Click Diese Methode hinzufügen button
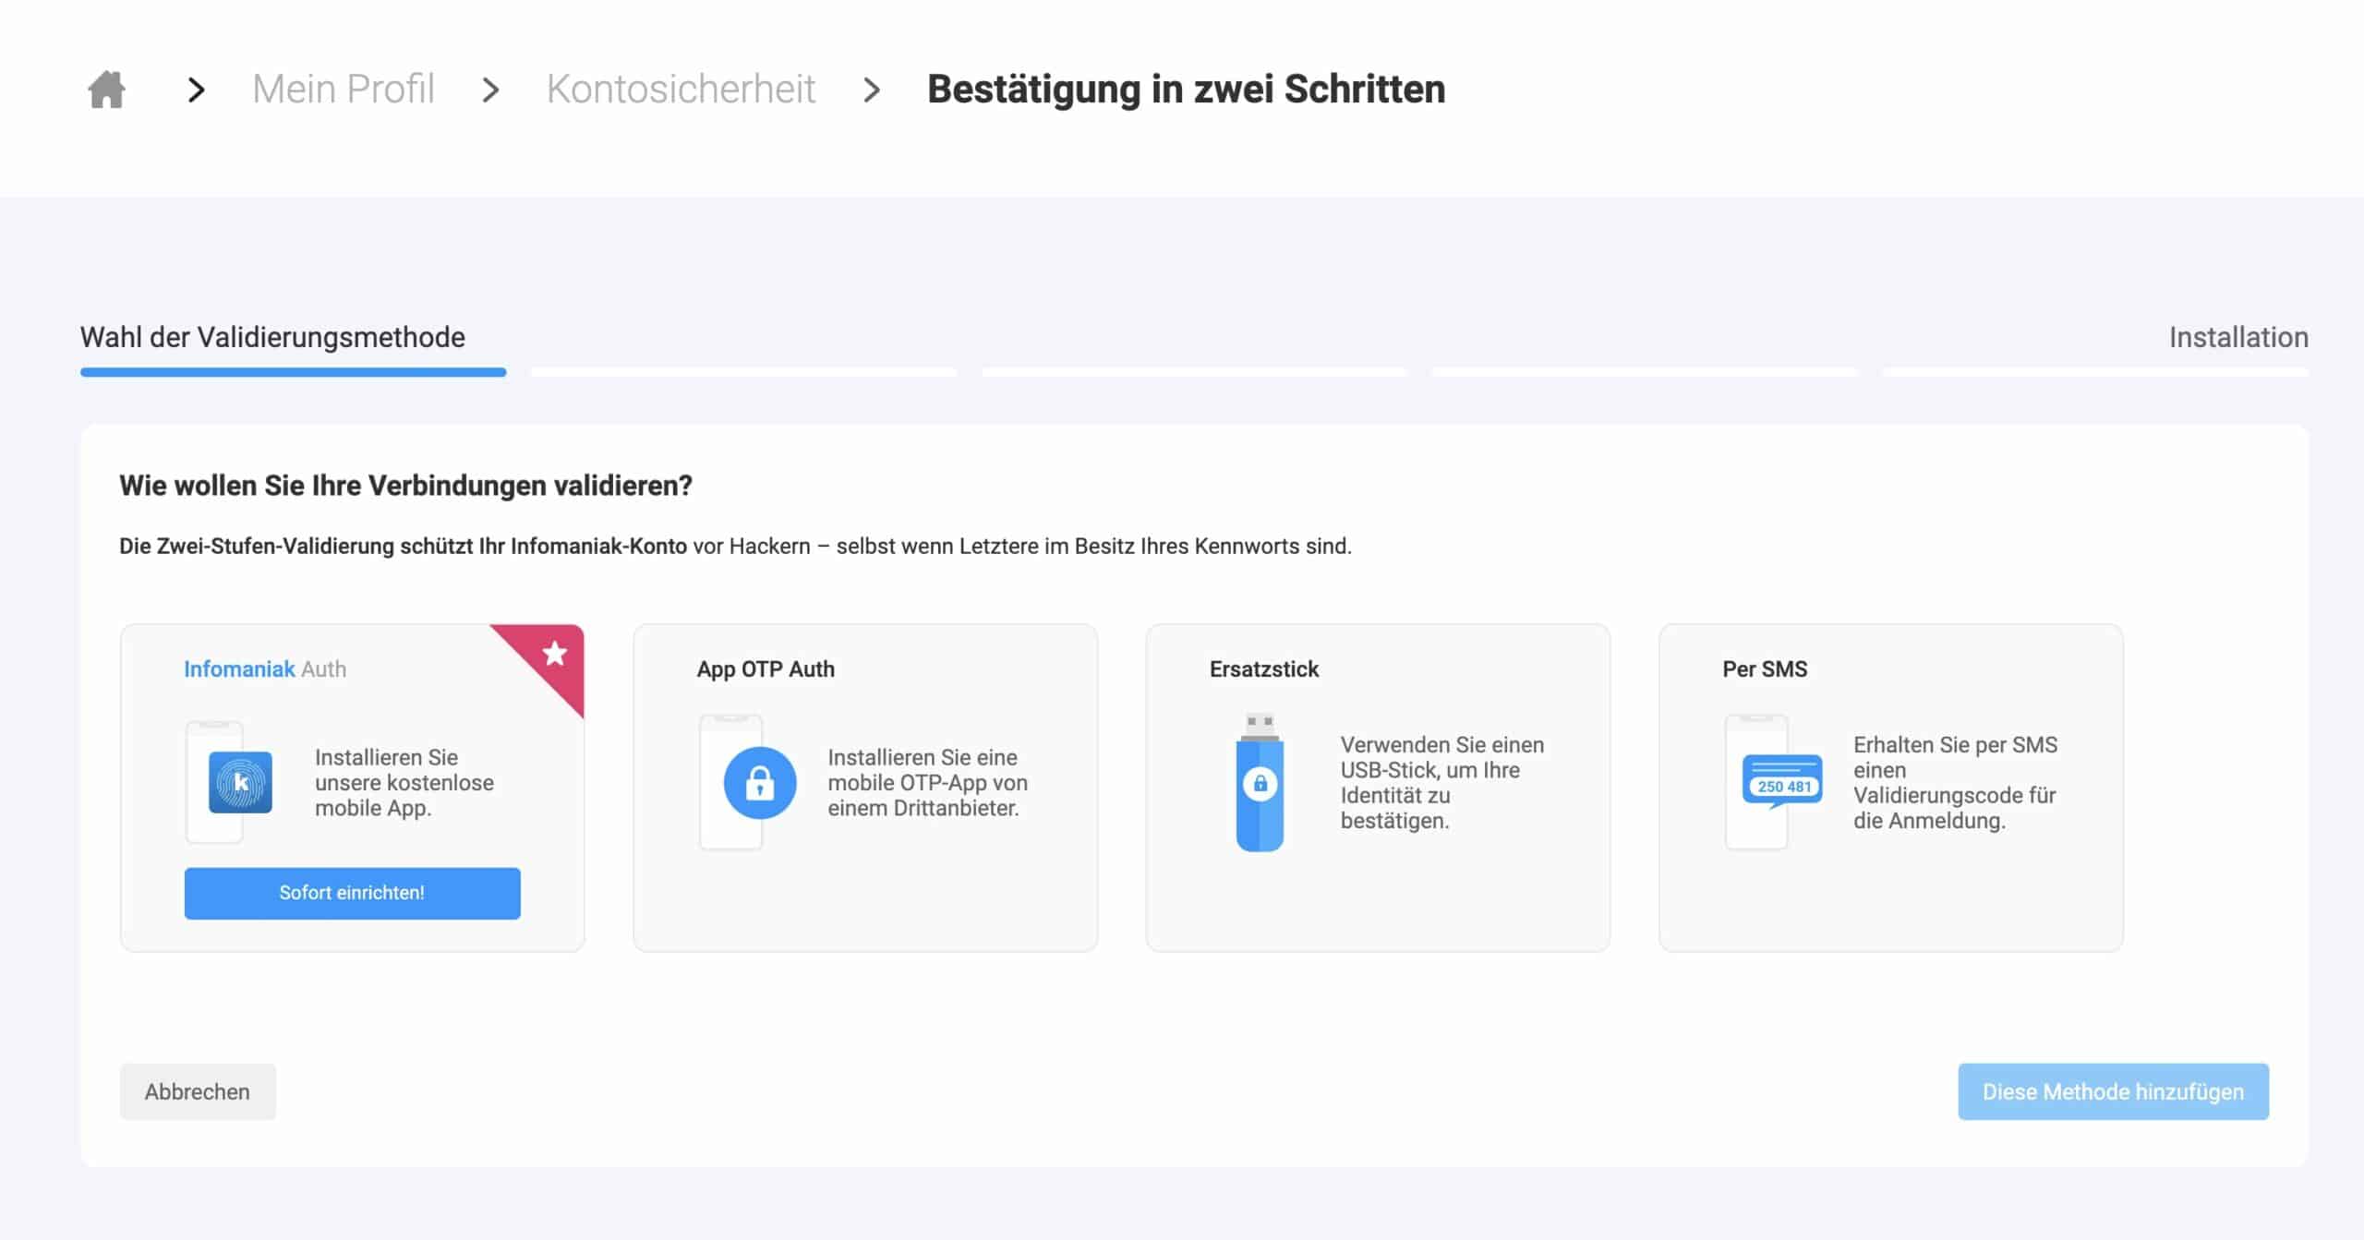 click(2113, 1091)
